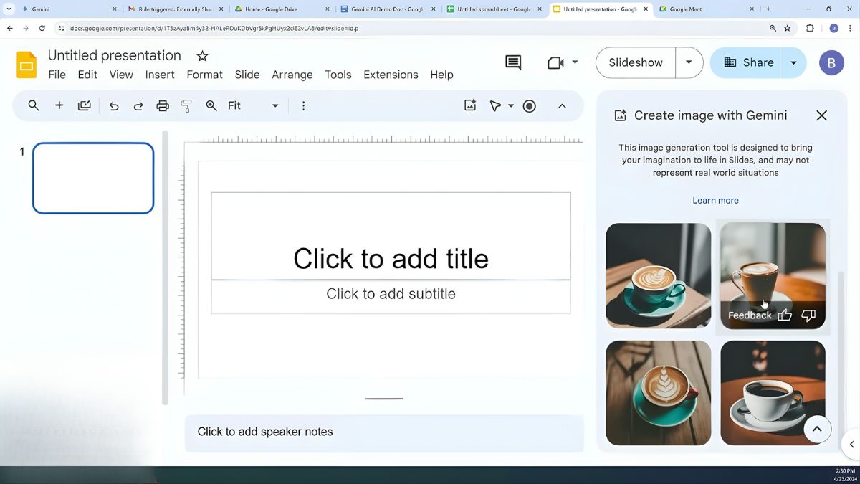
Task: Start a new slide recording
Action: (529, 105)
